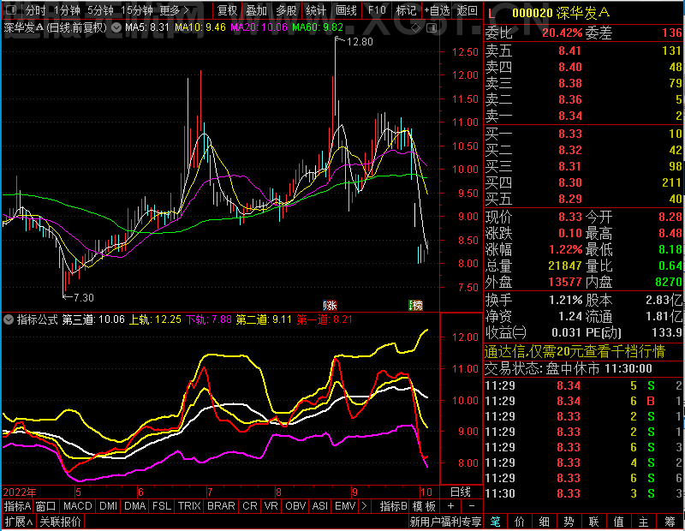Select the 笔 tick tab

coord(495,522)
